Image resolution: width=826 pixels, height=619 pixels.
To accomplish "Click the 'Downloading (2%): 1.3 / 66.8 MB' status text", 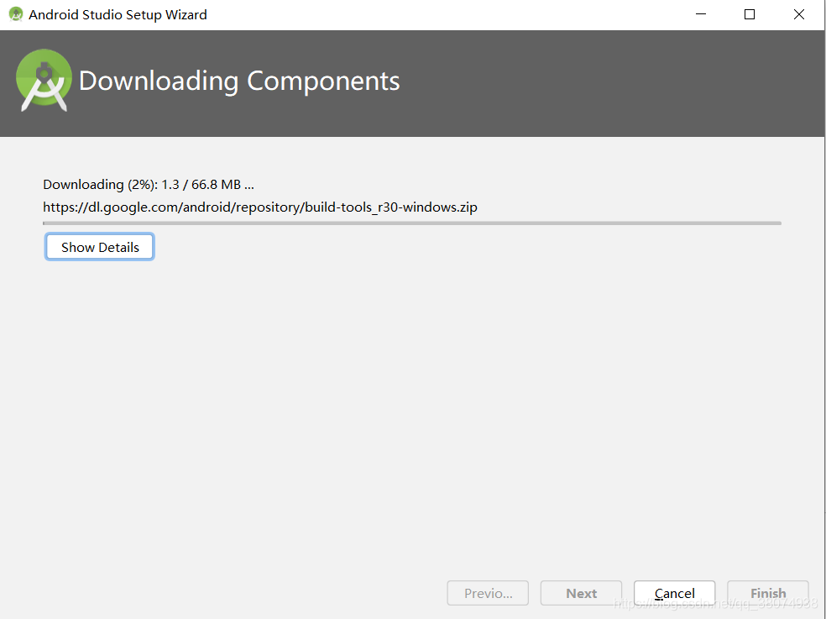I will point(148,185).
